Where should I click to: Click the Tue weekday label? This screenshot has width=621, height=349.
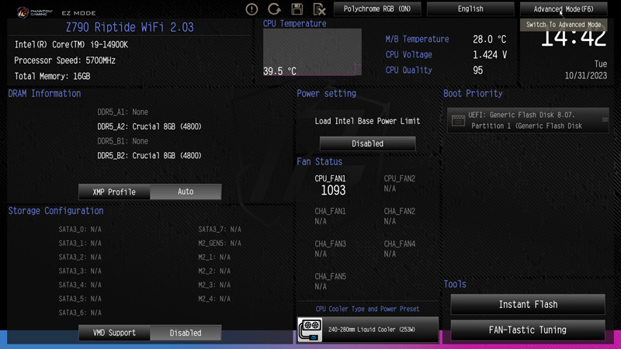click(x=600, y=64)
